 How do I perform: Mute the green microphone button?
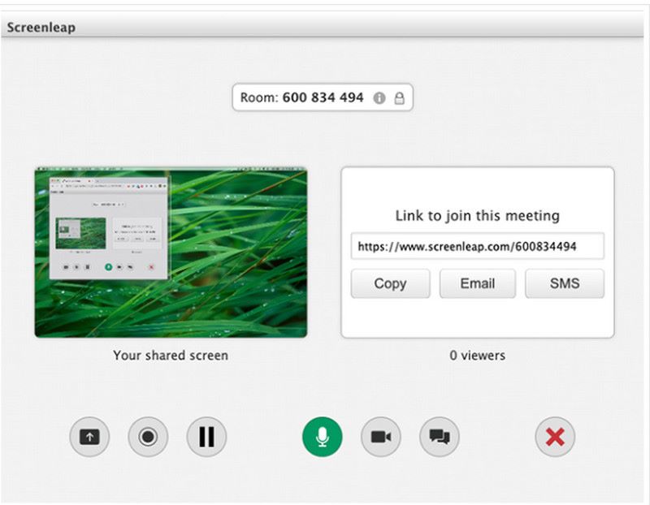point(323,437)
